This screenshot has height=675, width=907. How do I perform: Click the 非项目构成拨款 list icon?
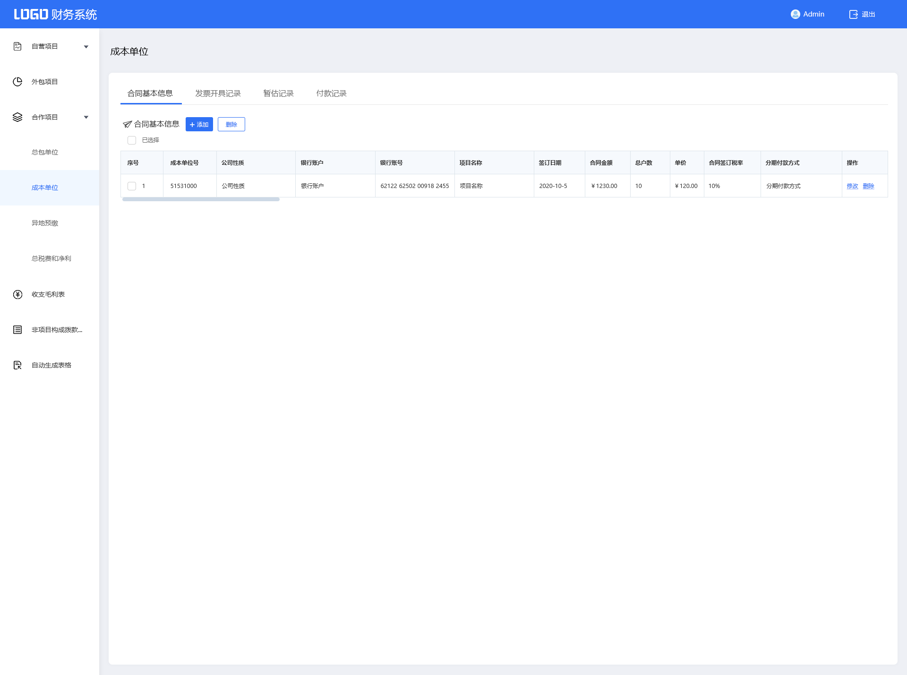tap(17, 330)
